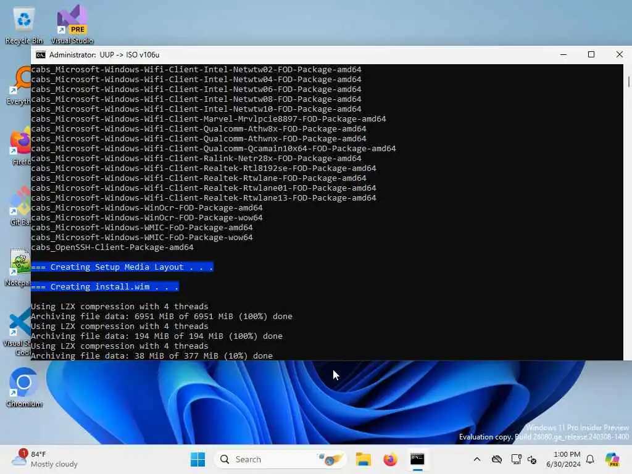Open the Chromium desktop shortcut

(24, 388)
